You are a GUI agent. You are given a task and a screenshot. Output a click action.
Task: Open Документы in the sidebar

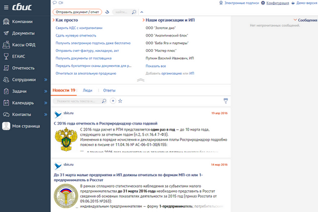pyautogui.click(x=23, y=33)
